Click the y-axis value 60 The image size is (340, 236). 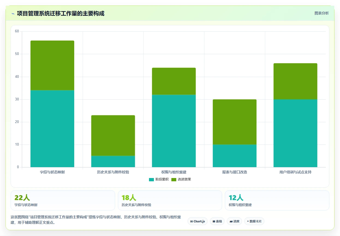click(x=17, y=31)
